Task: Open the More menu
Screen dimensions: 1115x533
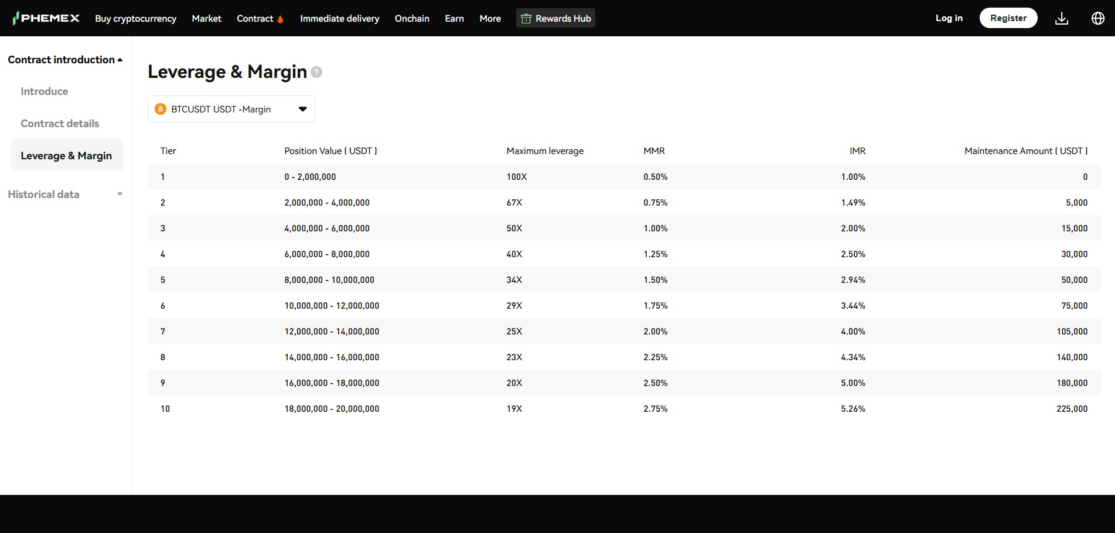Action: point(490,18)
